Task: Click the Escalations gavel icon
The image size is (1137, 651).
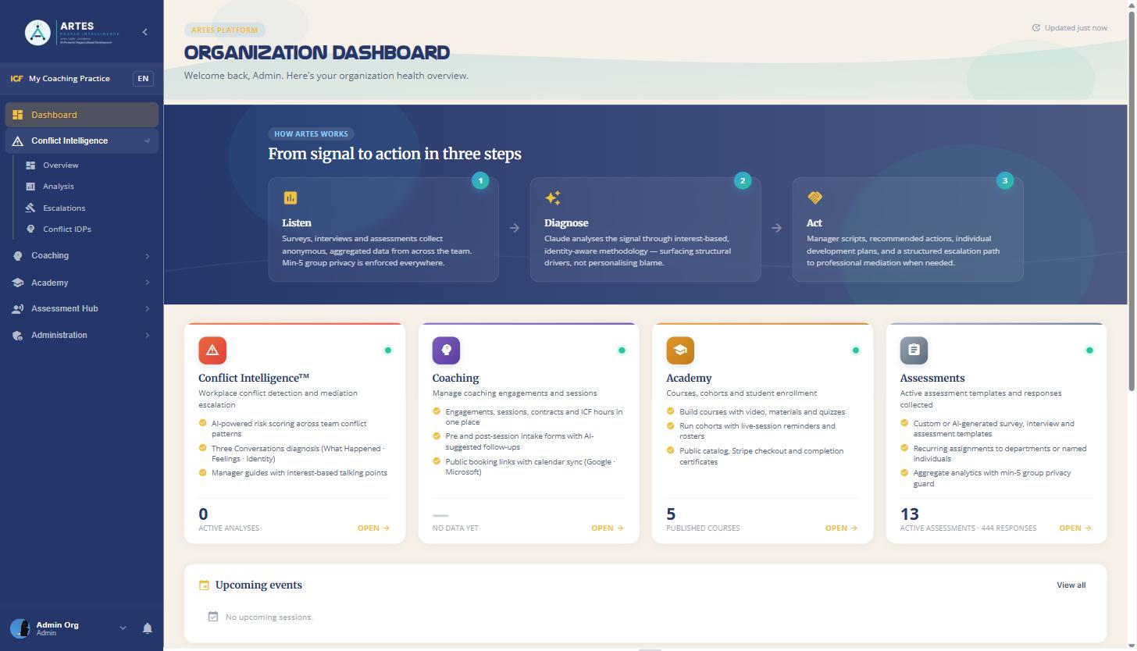Action: pyautogui.click(x=30, y=208)
